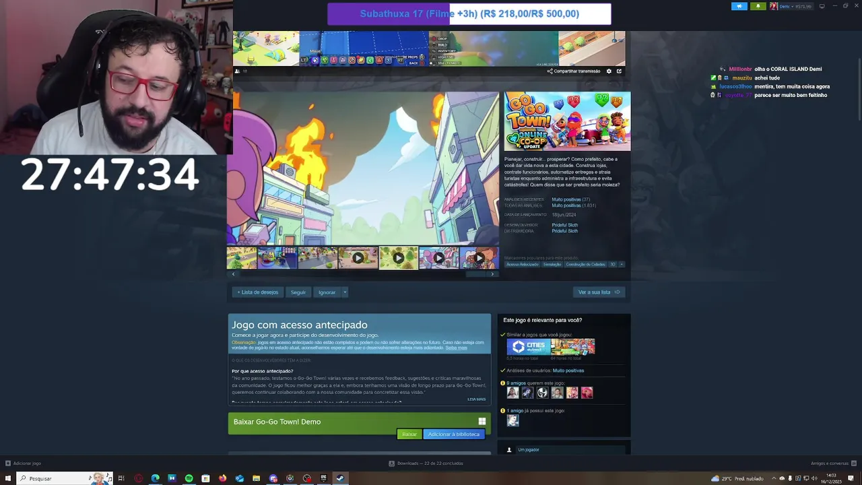Open the Demi account dropdown
Image resolution: width=862 pixels, height=485 pixels.
[x=791, y=6]
